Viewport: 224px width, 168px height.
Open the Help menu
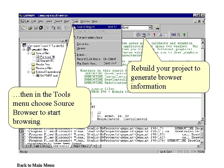pyautogui.click(x=95, y=21)
